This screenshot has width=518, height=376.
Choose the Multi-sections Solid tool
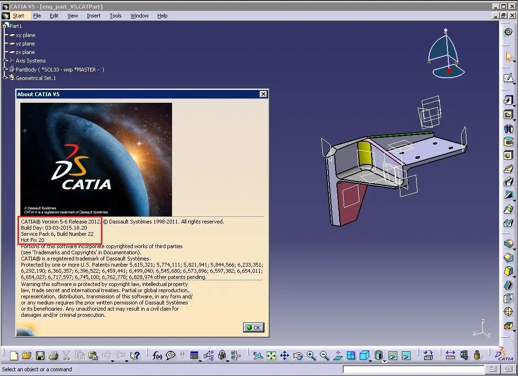[509, 209]
